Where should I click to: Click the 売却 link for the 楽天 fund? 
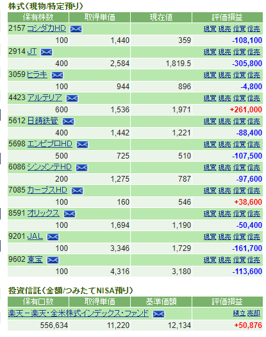point(254,314)
